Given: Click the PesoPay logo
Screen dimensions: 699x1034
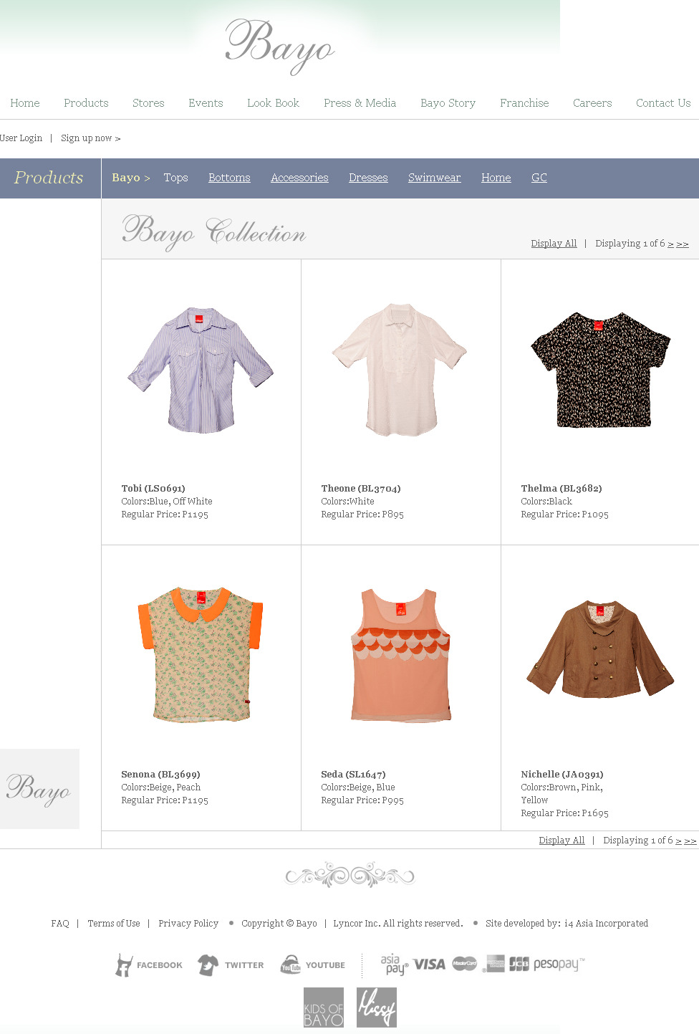Looking at the screenshot, I should tap(559, 964).
